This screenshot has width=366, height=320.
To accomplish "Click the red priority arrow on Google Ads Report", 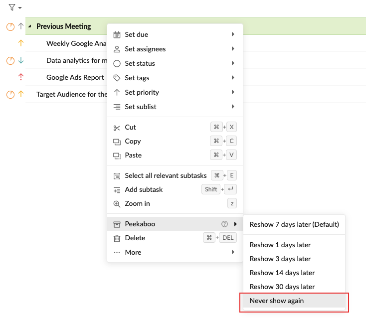I will coord(21,77).
